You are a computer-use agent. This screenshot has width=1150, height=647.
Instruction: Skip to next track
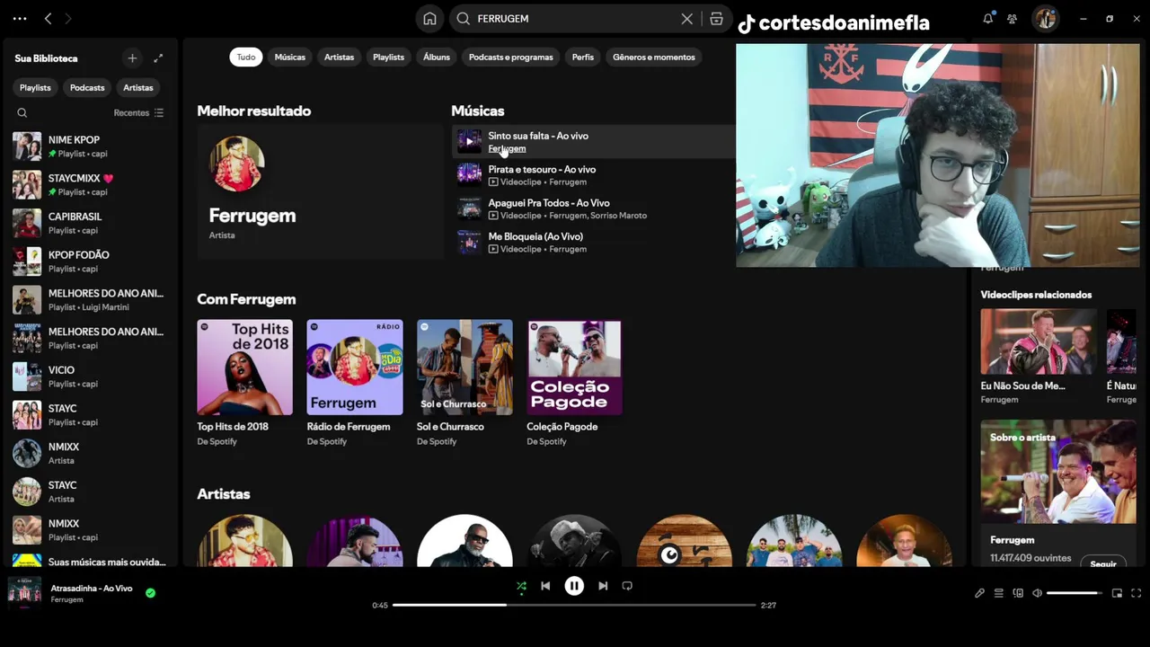click(x=603, y=586)
